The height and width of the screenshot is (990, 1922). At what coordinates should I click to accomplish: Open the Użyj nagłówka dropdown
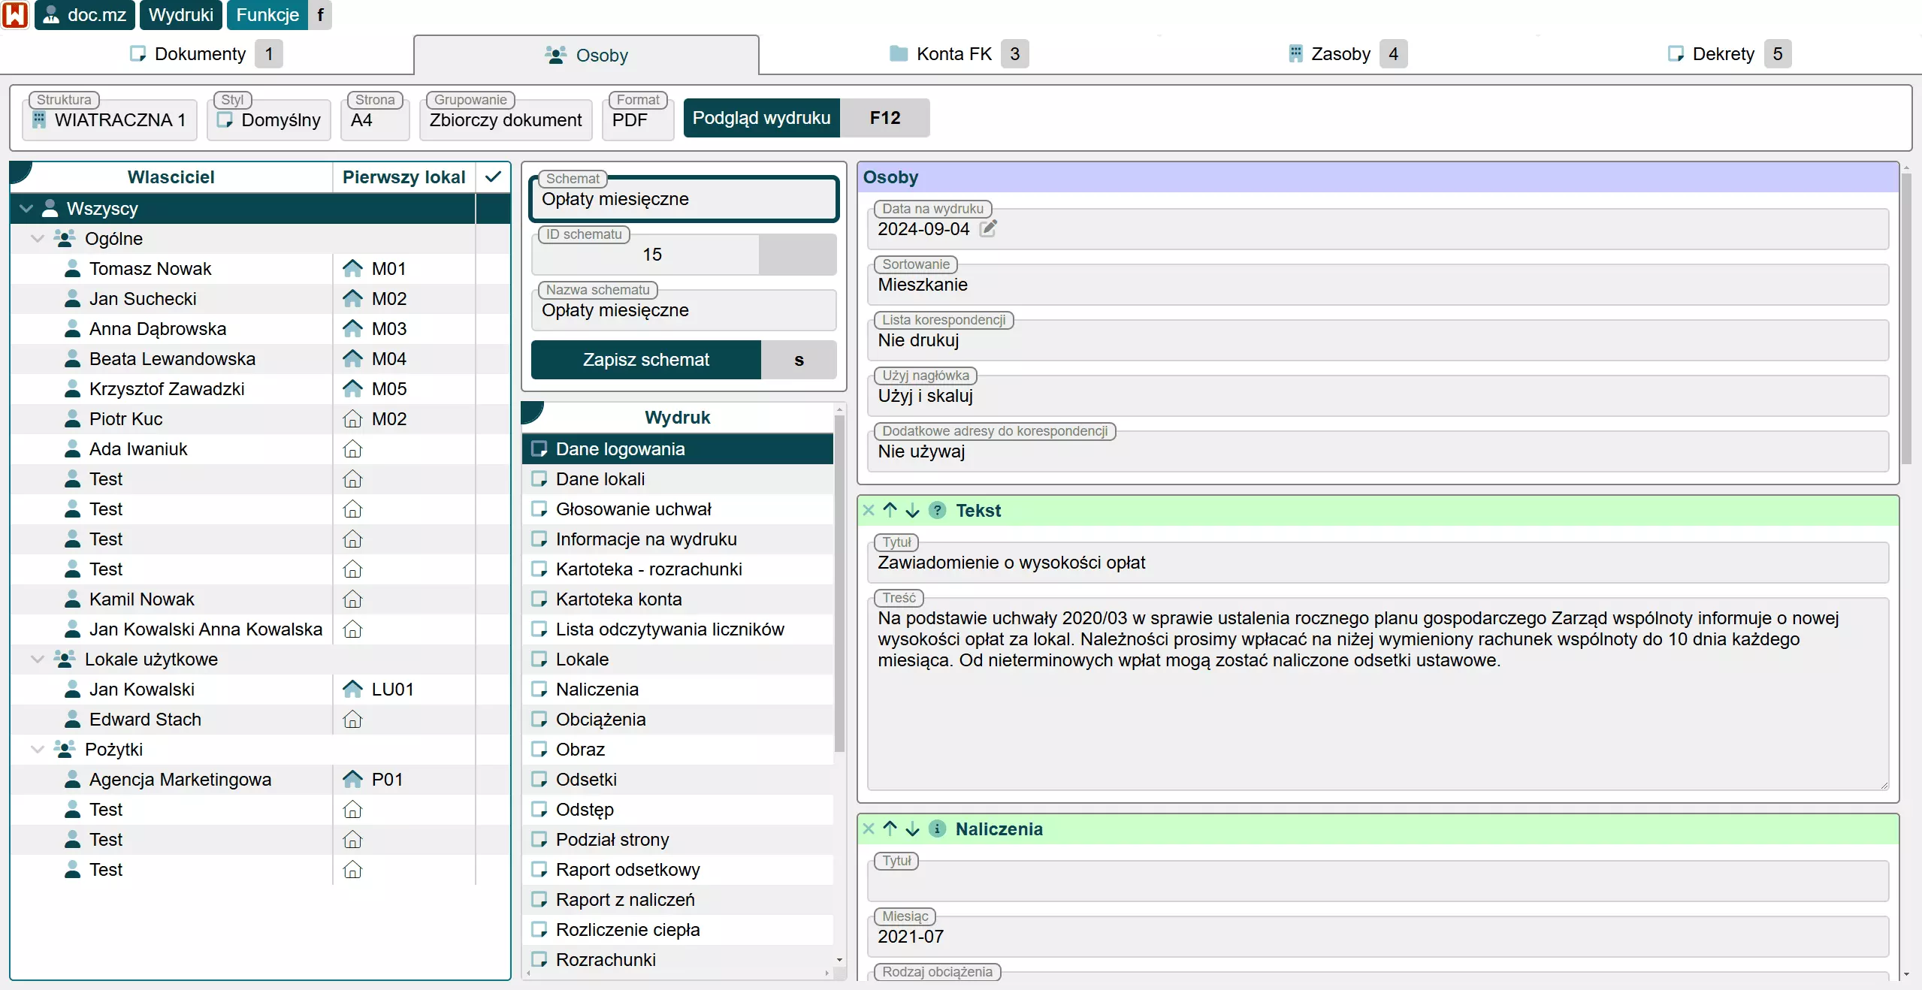(x=1377, y=396)
